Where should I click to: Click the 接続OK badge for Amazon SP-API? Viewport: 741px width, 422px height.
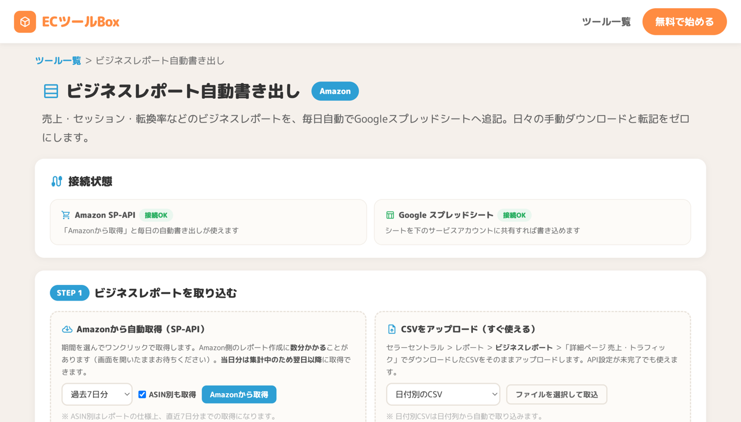[156, 215]
